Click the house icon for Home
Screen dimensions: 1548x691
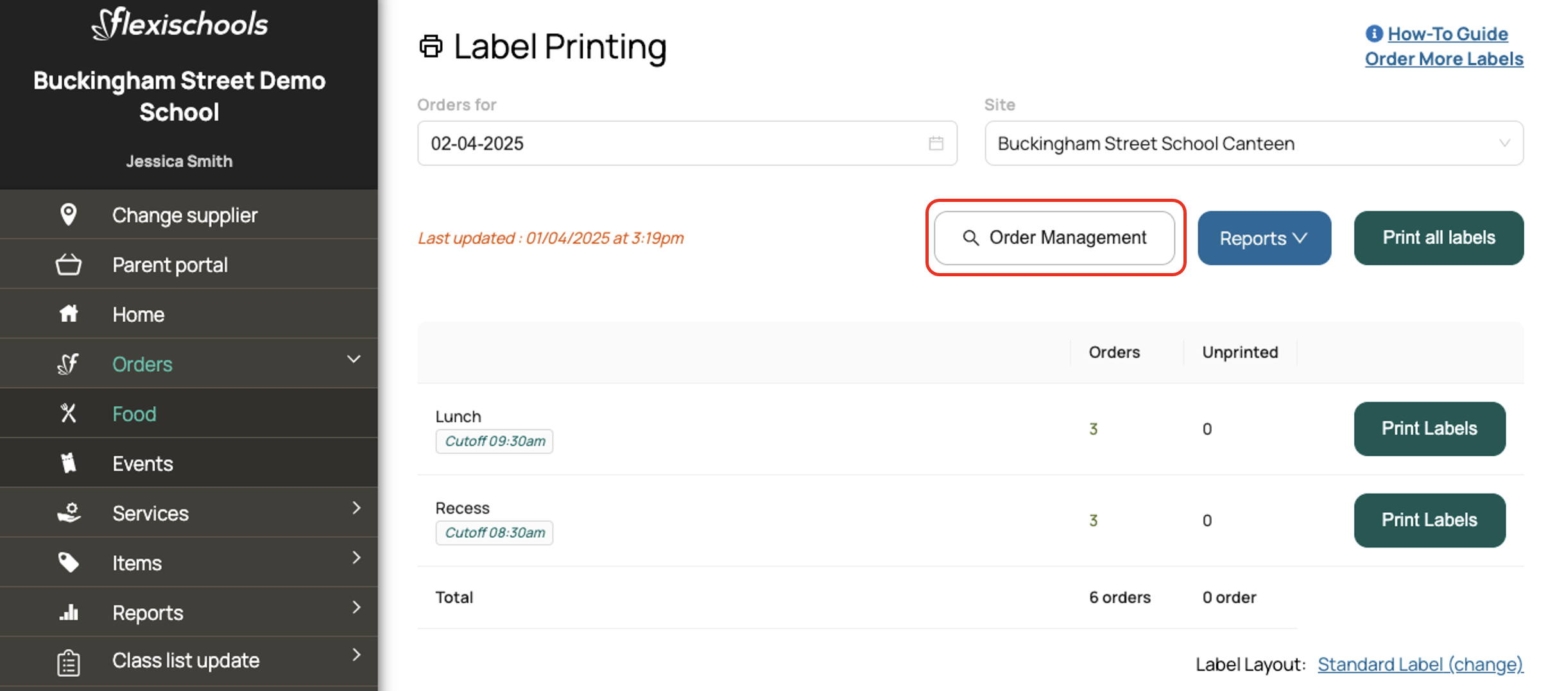69,314
